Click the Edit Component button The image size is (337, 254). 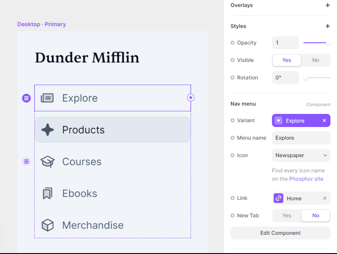[280, 233]
